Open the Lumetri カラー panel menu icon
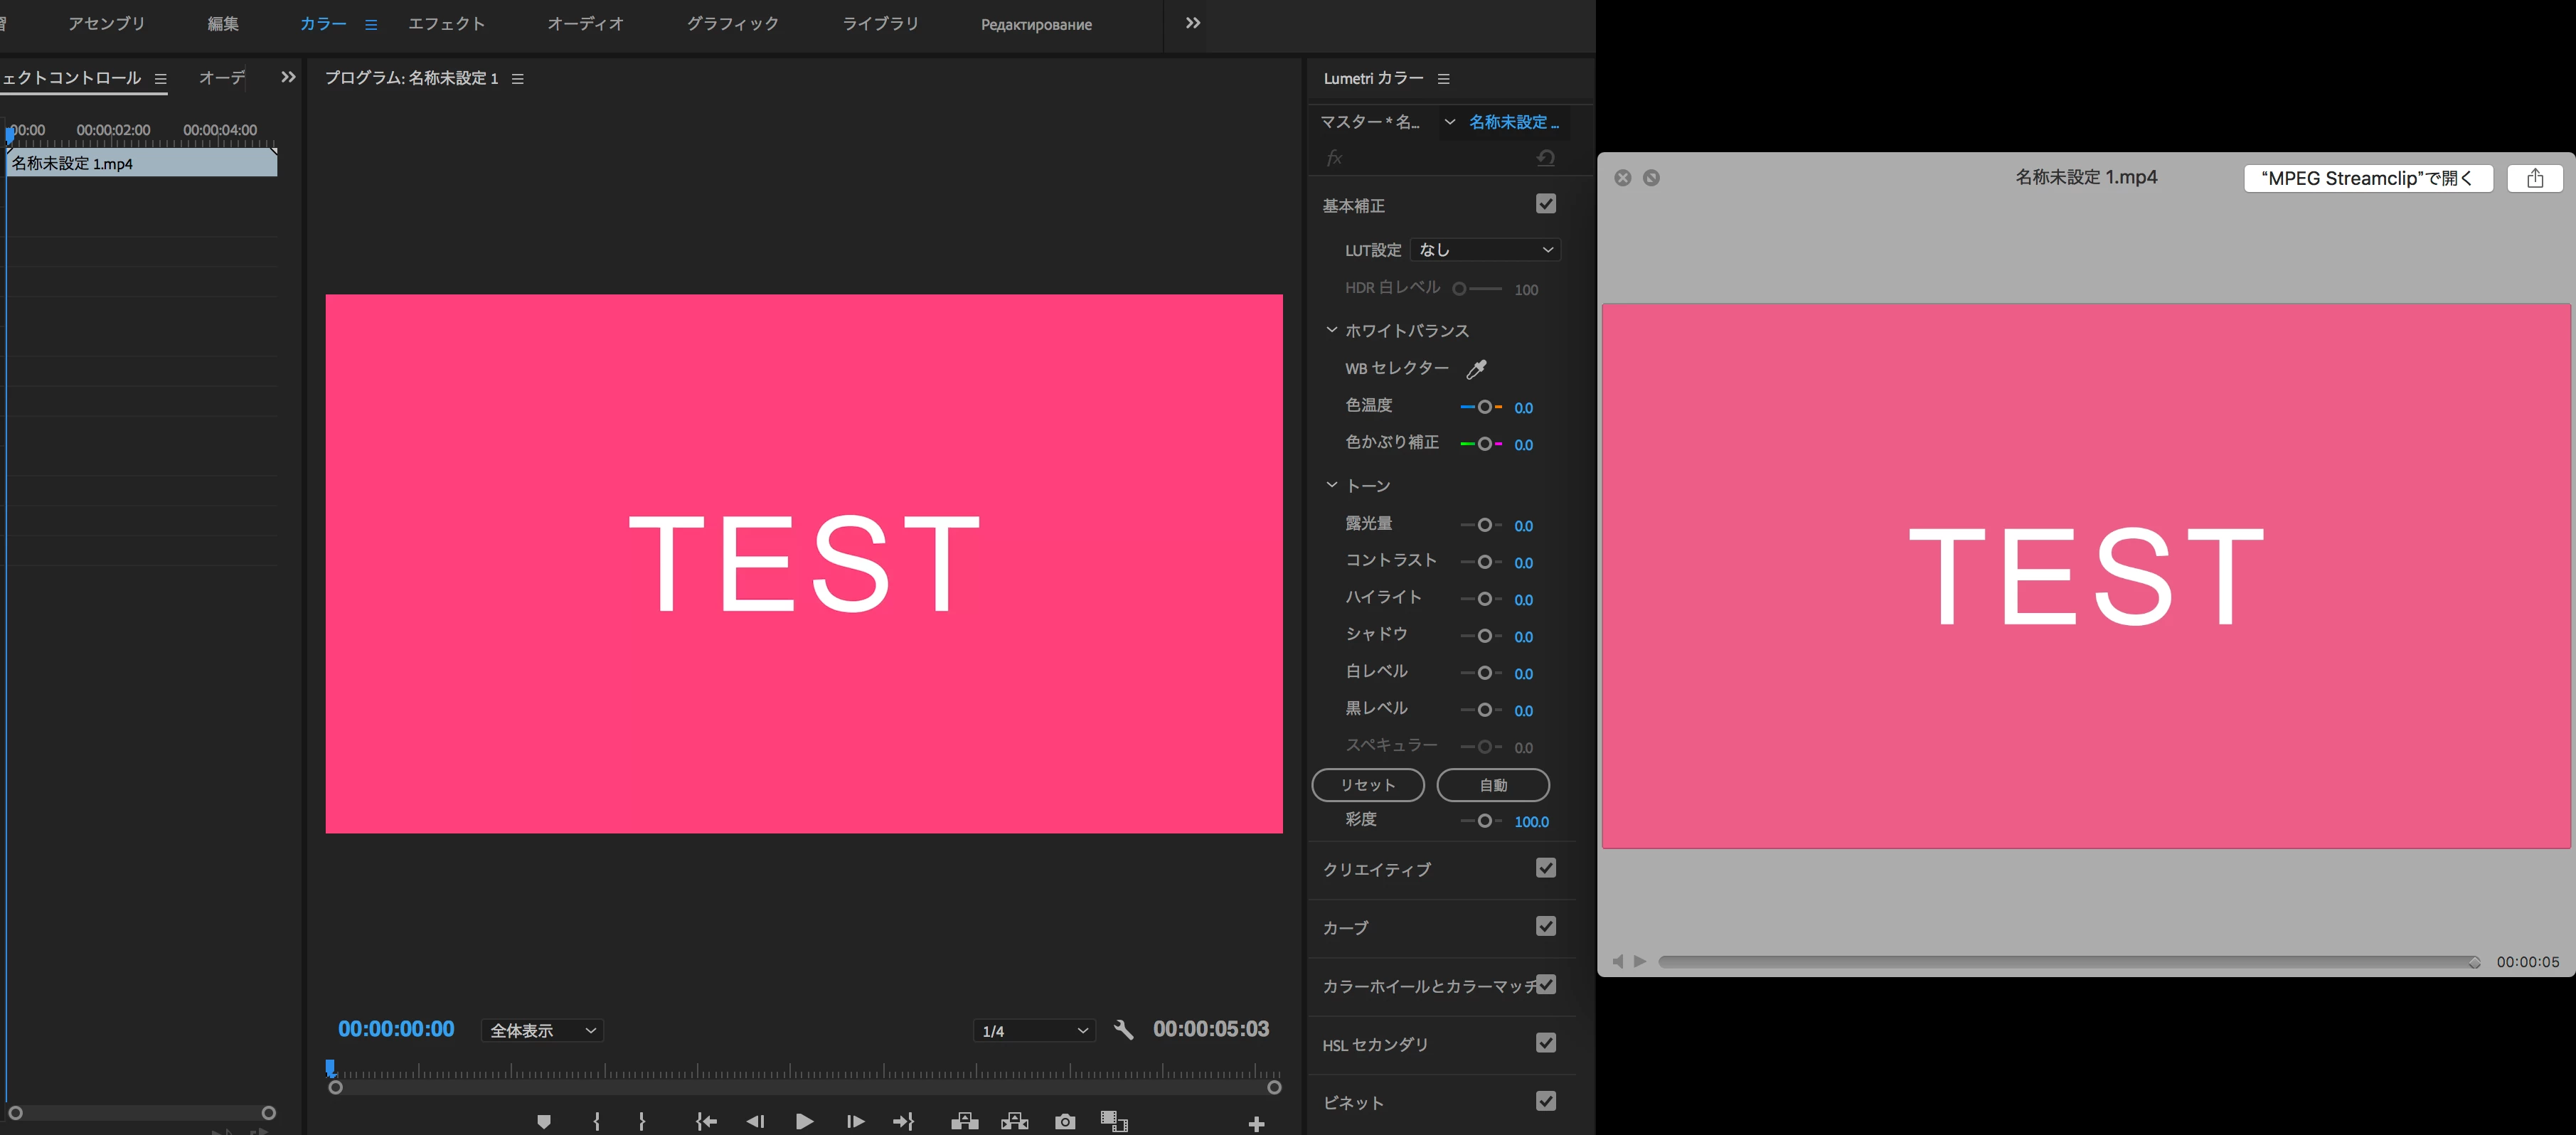The height and width of the screenshot is (1135, 2576). tap(1443, 79)
